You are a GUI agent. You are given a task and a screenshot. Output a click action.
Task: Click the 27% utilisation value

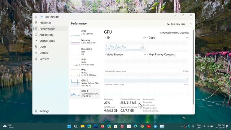[x=107, y=103]
